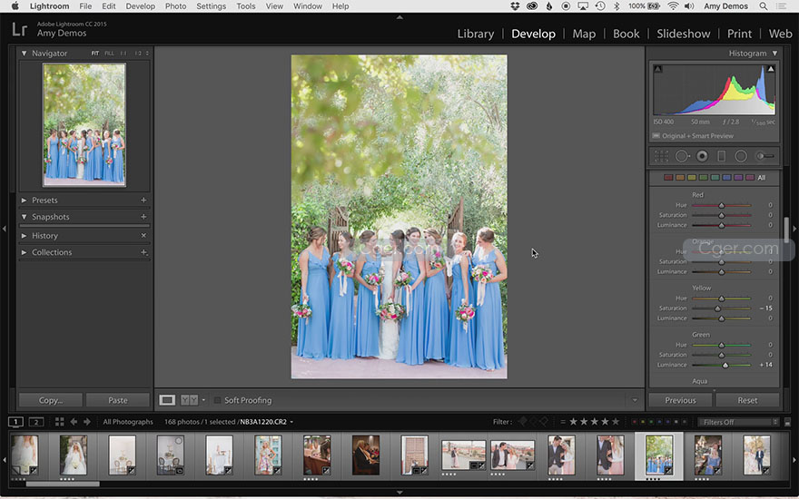Screen dimensions: 799x499
Task: Click the Copy... settings button
Action: pyautogui.click(x=51, y=400)
